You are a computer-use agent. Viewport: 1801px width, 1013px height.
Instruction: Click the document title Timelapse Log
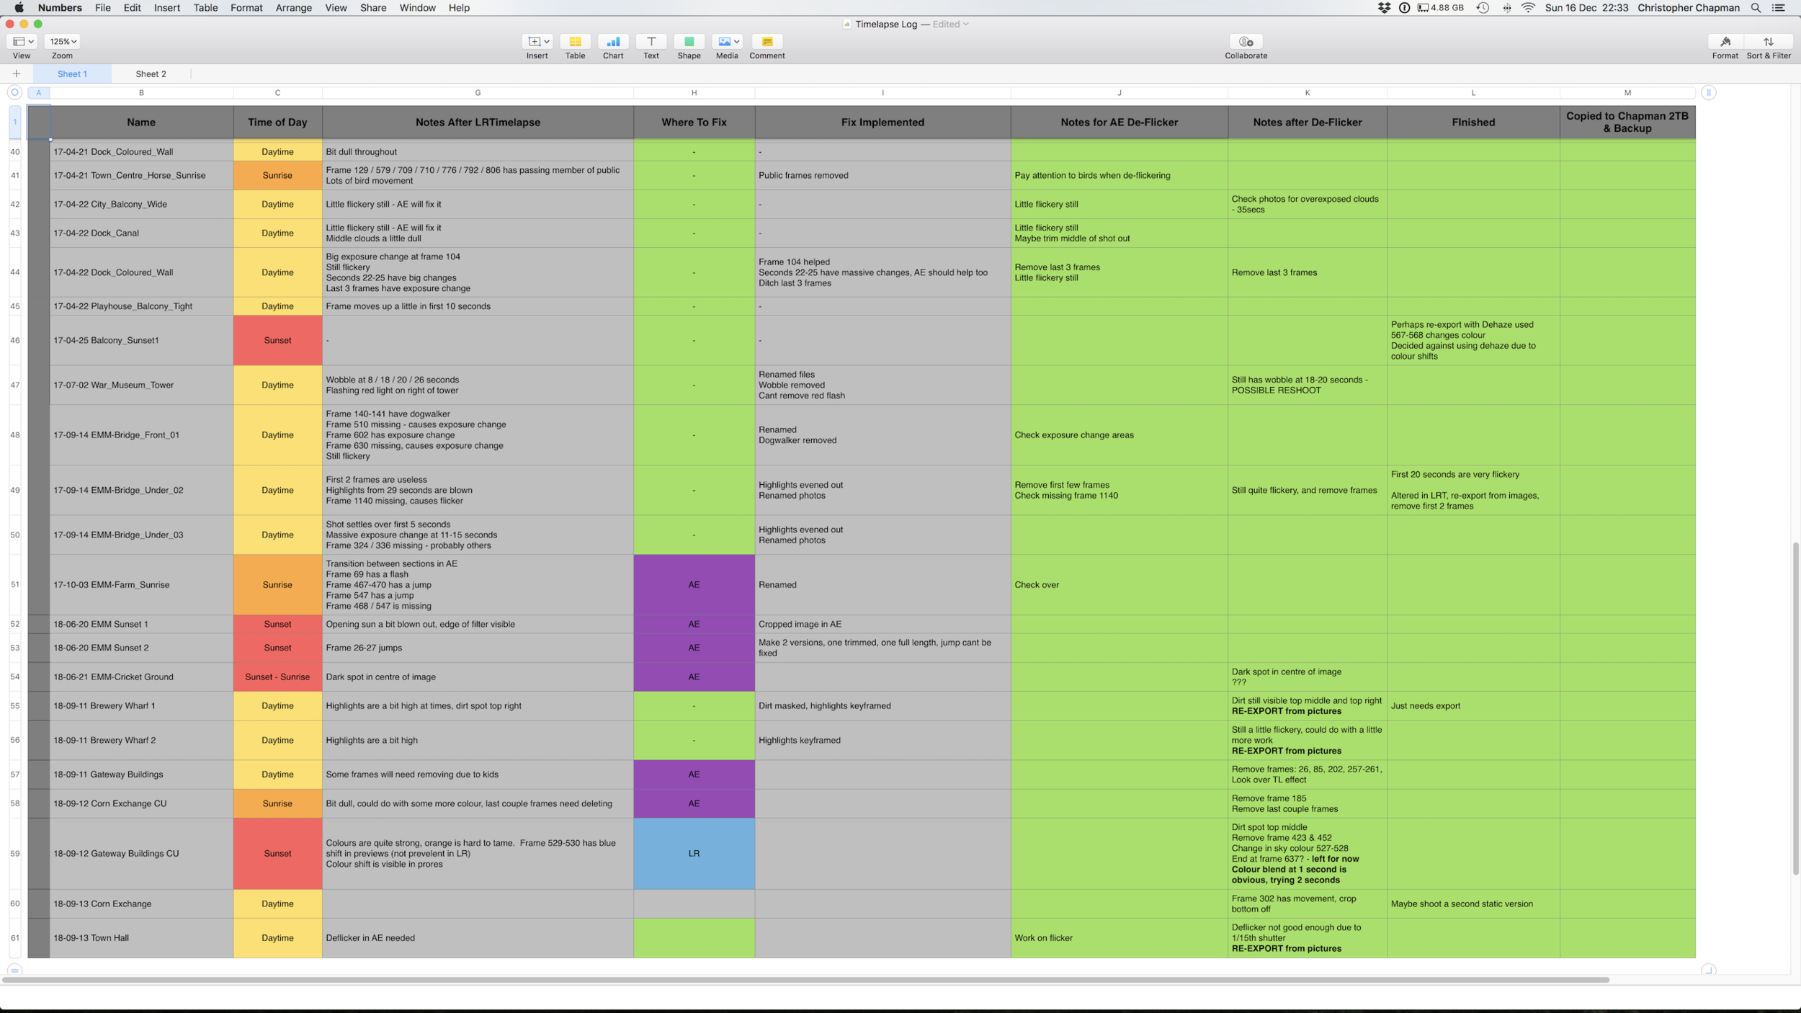click(x=886, y=24)
